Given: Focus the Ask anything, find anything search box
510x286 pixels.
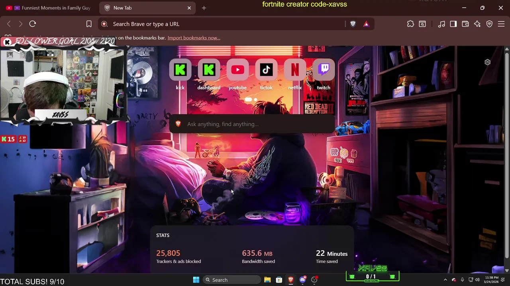Looking at the screenshot, I should (x=252, y=124).
